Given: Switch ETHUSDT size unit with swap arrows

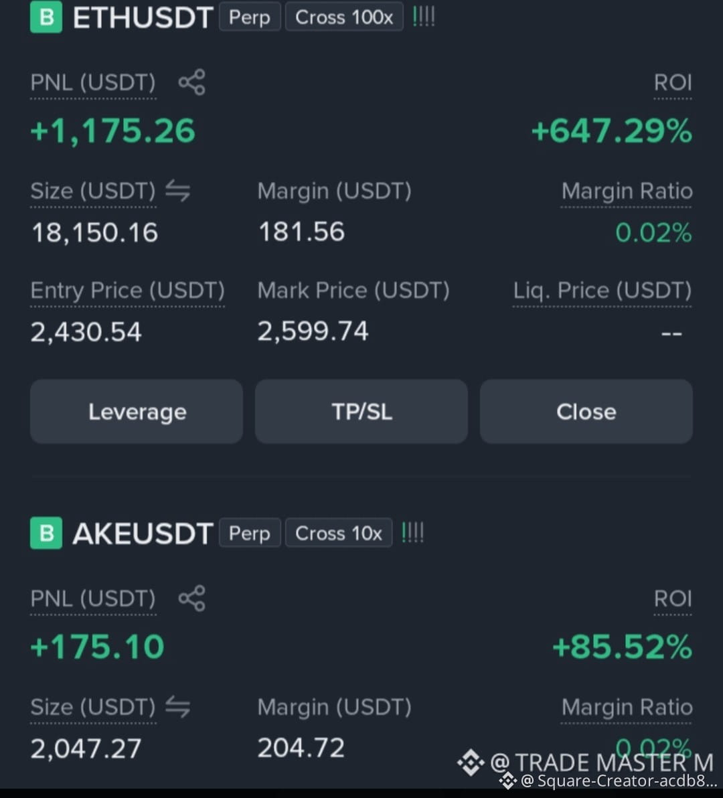Looking at the screenshot, I should [x=177, y=191].
